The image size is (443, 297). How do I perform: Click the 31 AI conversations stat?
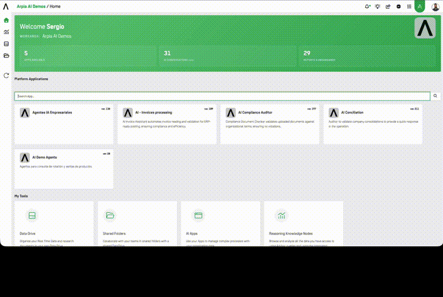[228, 56]
